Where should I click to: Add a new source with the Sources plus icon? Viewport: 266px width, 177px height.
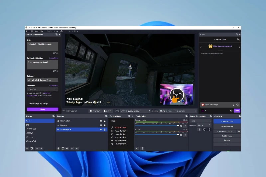59,148
